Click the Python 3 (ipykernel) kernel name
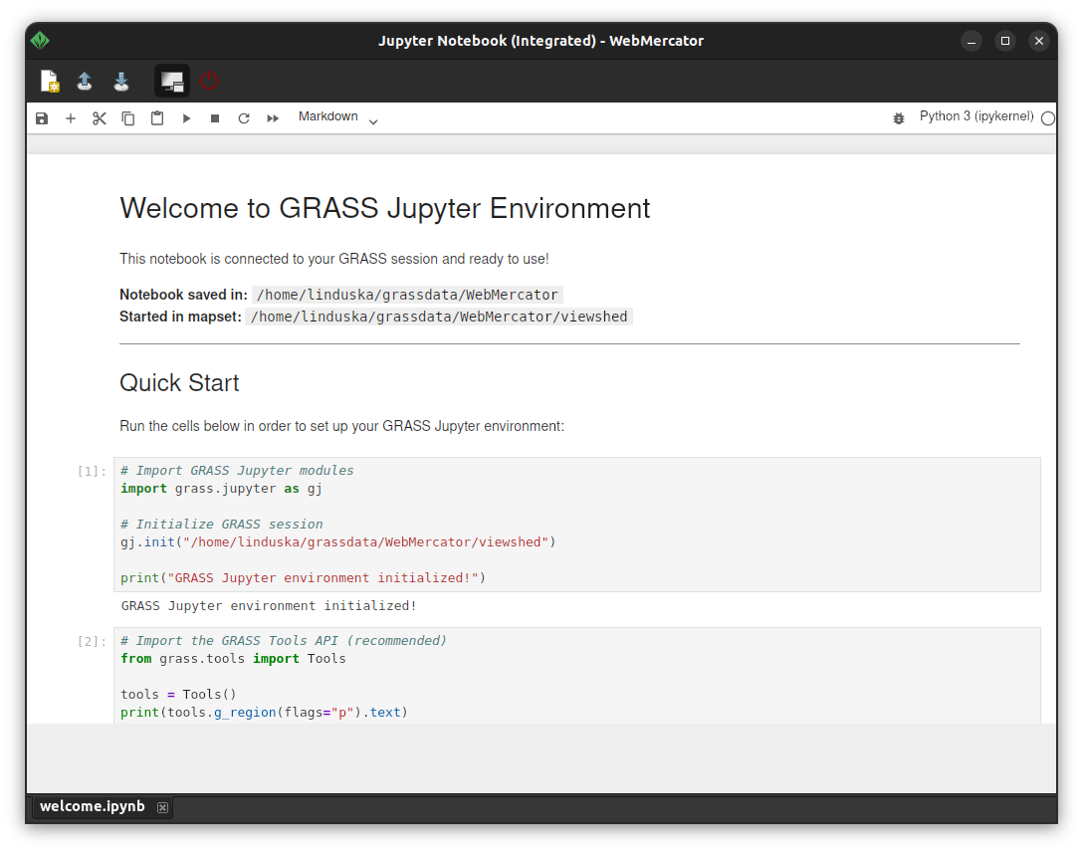This screenshot has height=852, width=1083. click(x=975, y=116)
